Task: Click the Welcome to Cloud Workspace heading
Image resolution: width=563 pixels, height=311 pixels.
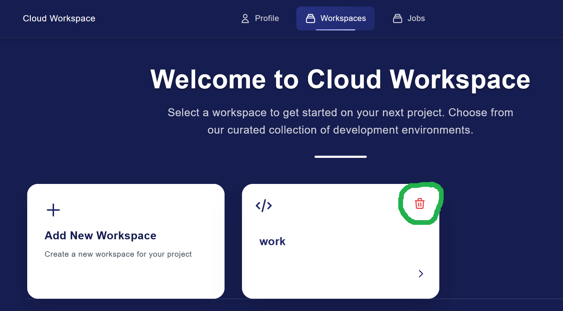Action: 340,80
